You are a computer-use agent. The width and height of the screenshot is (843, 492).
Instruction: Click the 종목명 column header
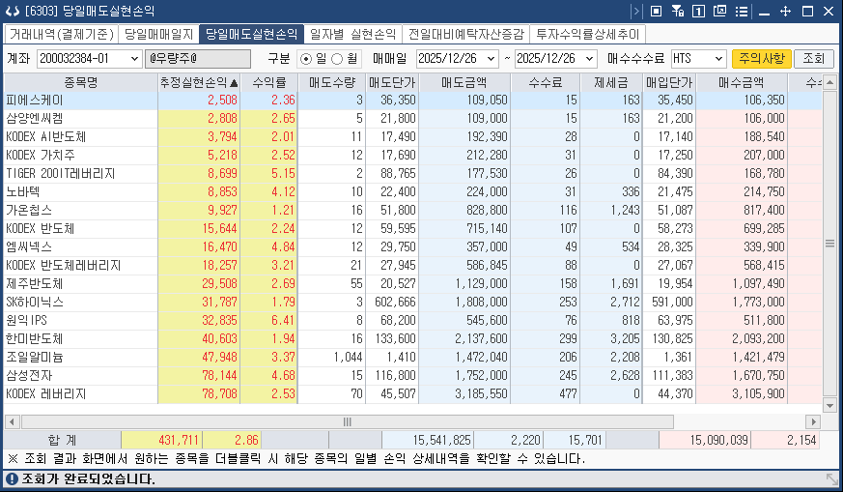(81, 82)
